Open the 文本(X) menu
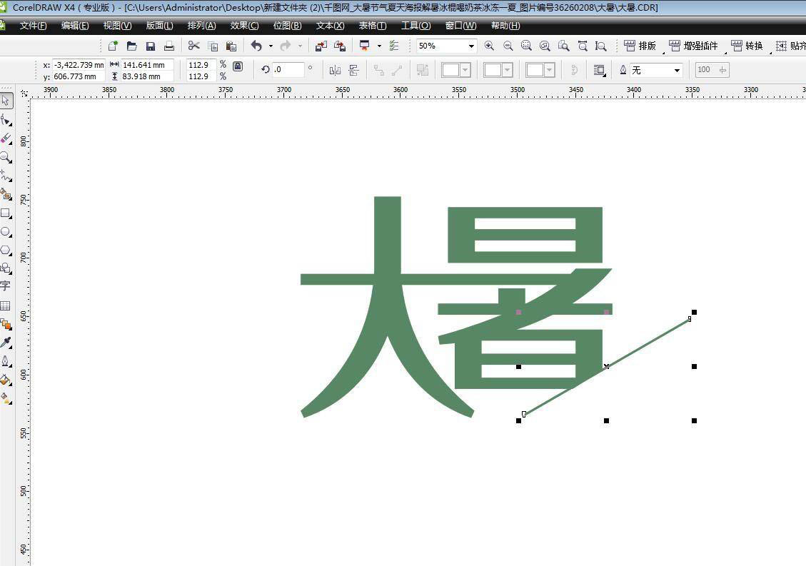 click(328, 26)
